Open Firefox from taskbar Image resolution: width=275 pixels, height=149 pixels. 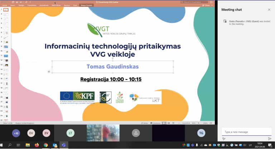click(37, 145)
